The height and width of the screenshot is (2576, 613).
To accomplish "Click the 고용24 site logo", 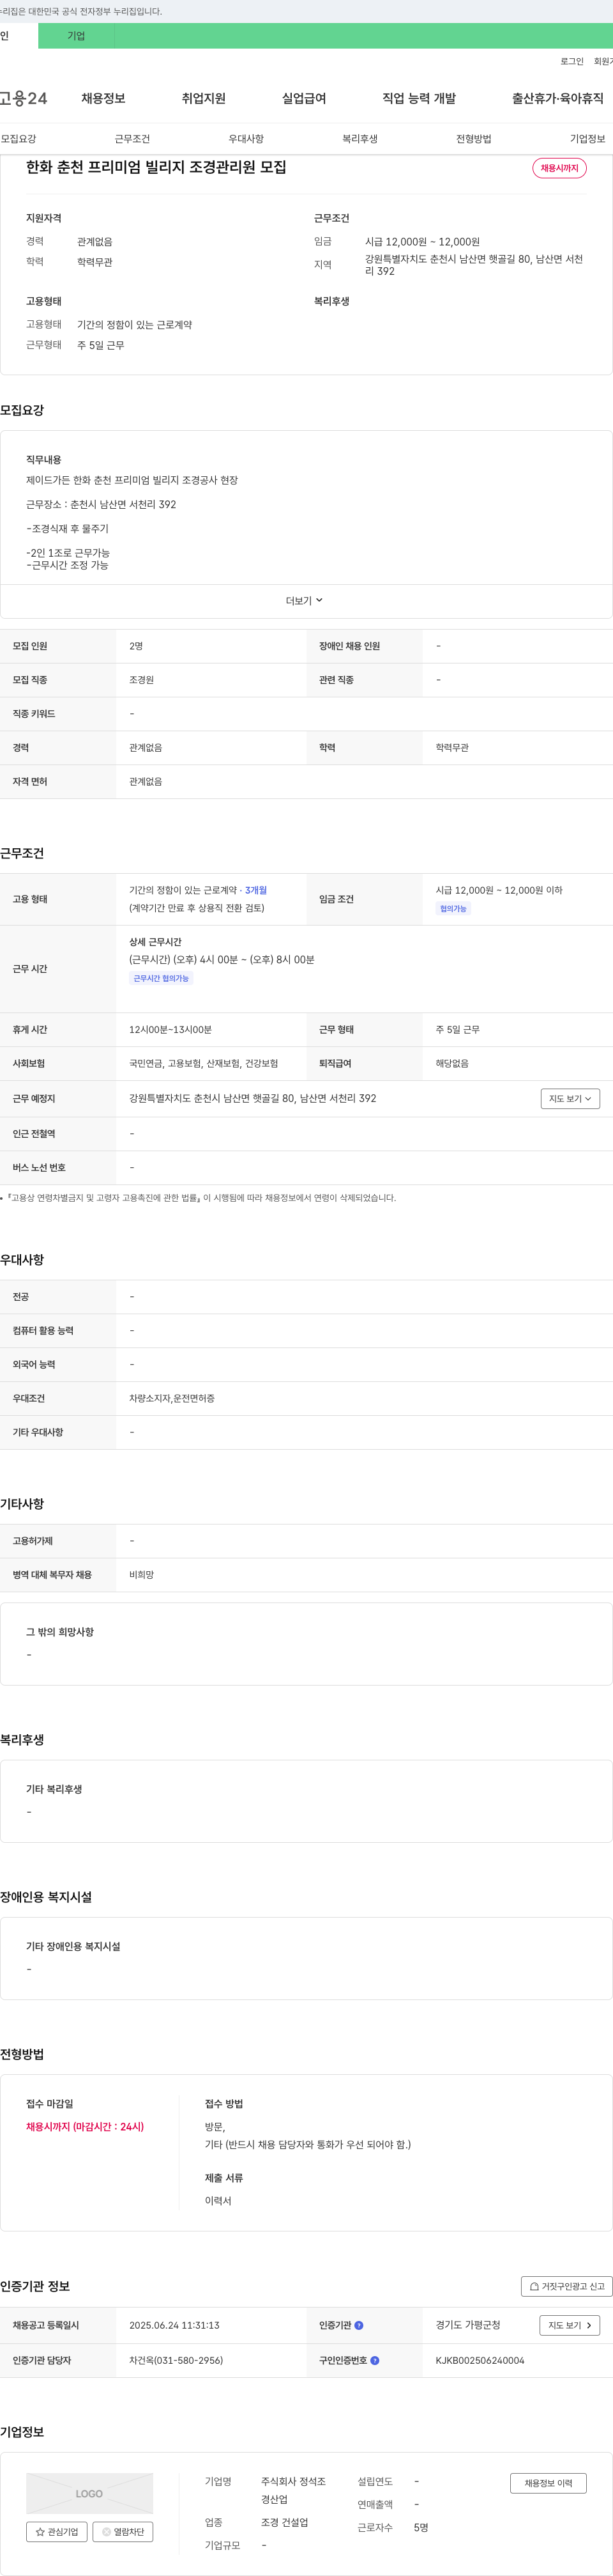I will click(x=23, y=98).
